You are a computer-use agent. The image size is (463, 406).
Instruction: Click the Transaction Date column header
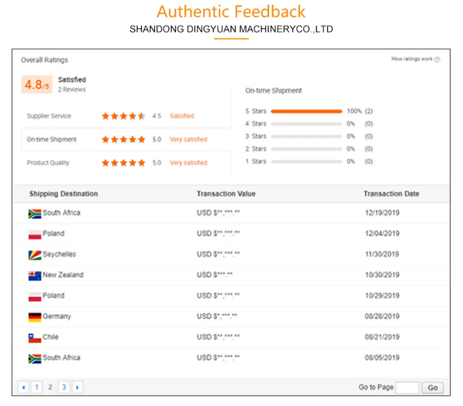click(x=391, y=194)
